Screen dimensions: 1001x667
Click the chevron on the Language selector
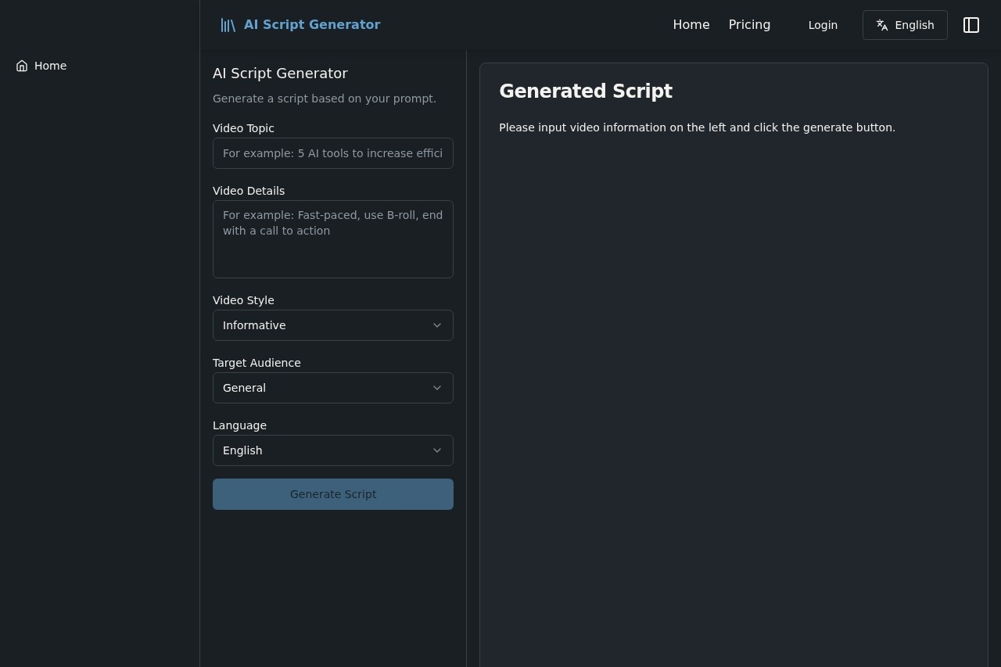pos(437,450)
